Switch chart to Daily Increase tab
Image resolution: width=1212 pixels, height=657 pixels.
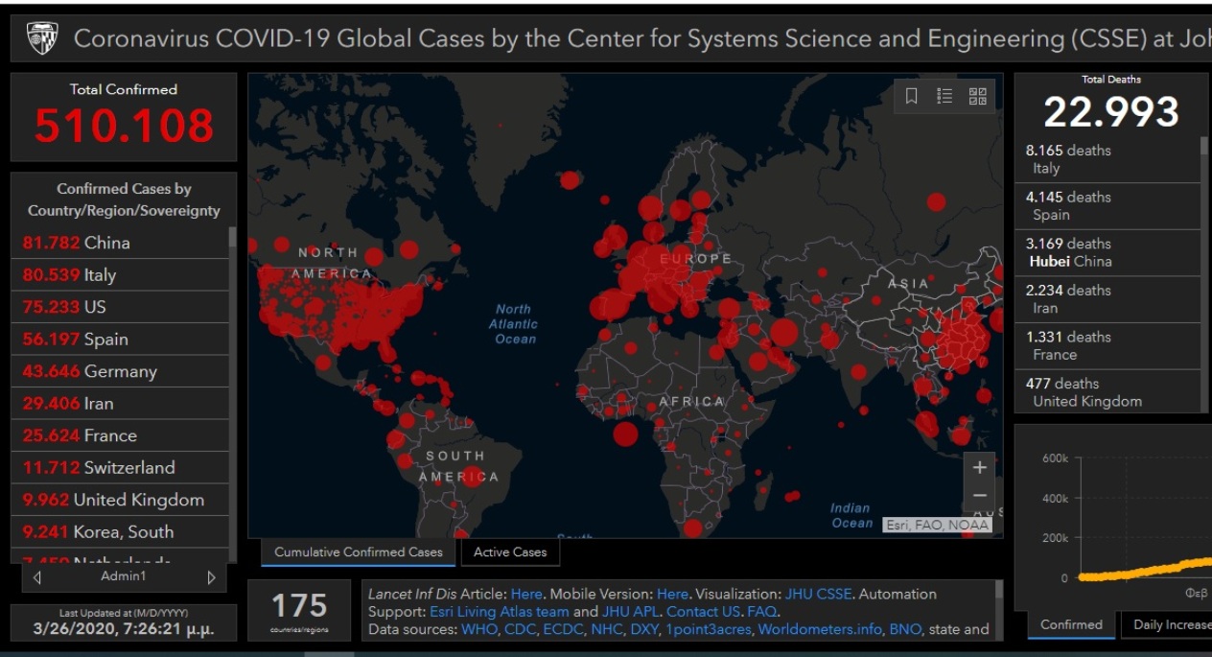coord(1170,624)
